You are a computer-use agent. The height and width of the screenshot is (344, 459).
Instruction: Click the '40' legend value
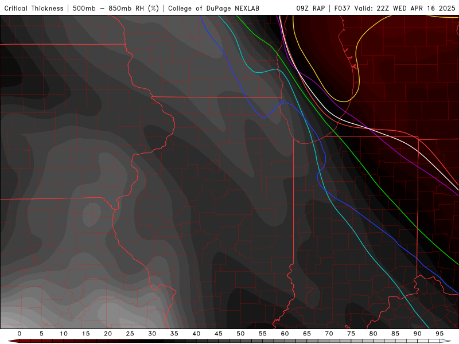tap(196, 334)
